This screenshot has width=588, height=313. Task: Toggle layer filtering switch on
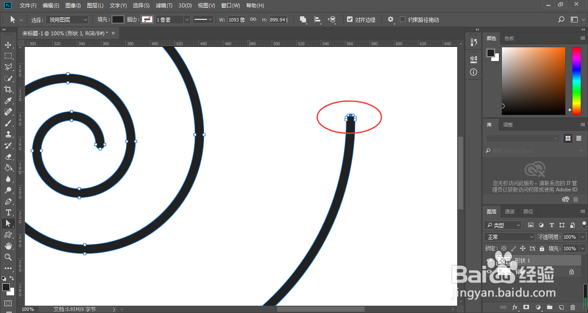pyautogui.click(x=584, y=224)
